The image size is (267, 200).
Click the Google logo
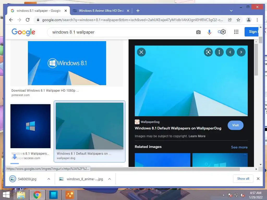click(x=23, y=32)
